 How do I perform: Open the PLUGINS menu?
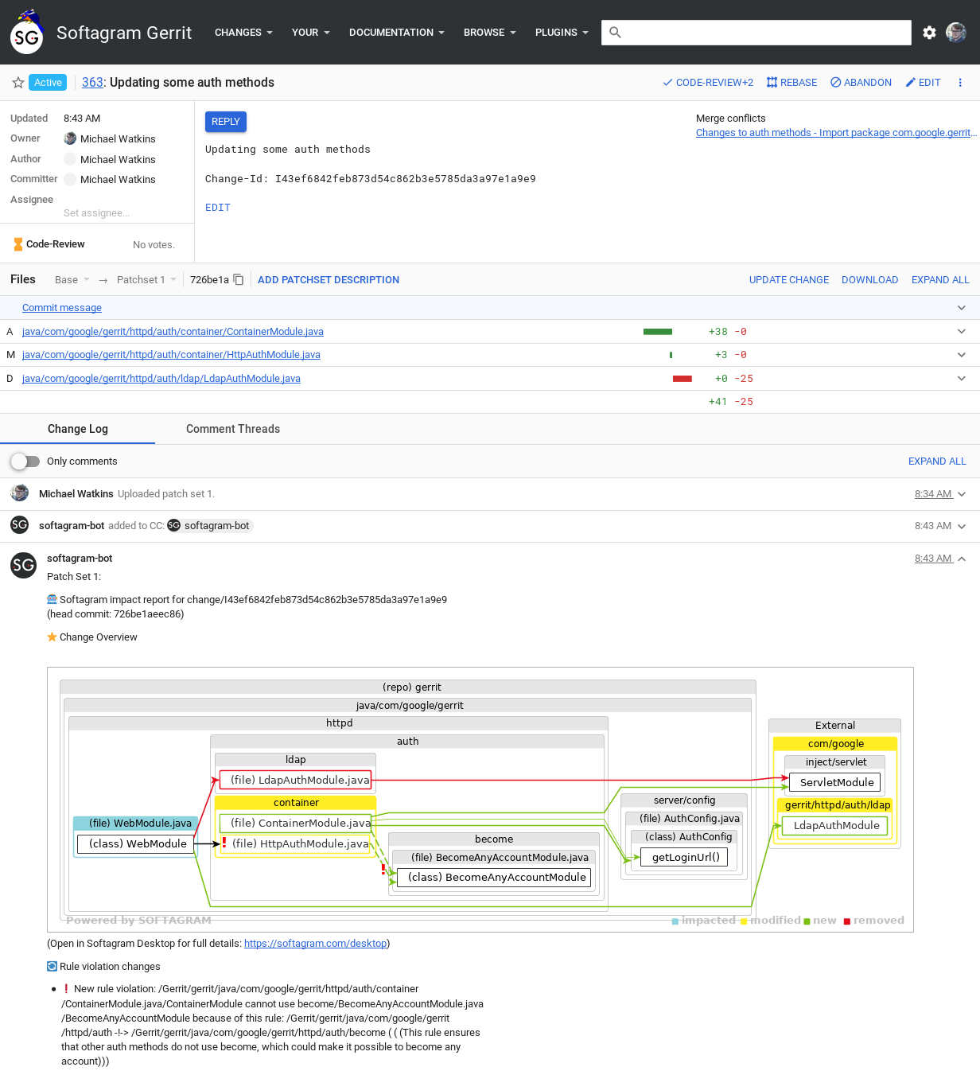(x=562, y=33)
